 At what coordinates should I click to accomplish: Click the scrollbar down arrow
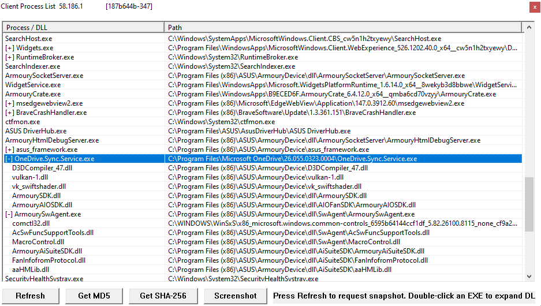point(529,277)
